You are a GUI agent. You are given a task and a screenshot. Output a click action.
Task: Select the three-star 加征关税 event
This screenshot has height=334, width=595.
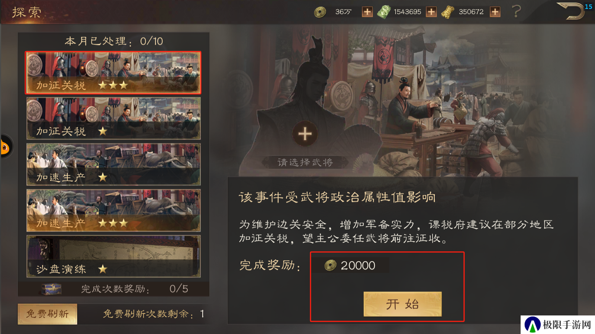pos(113,72)
